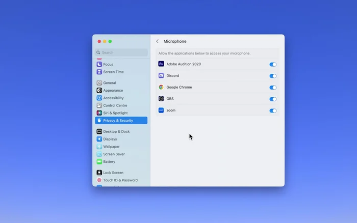Click the OBS app icon
This screenshot has width=357, height=223.
click(161, 99)
